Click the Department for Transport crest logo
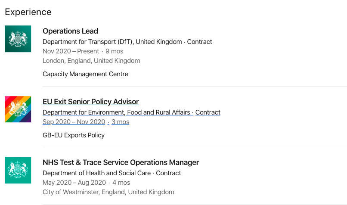 pyautogui.click(x=18, y=39)
